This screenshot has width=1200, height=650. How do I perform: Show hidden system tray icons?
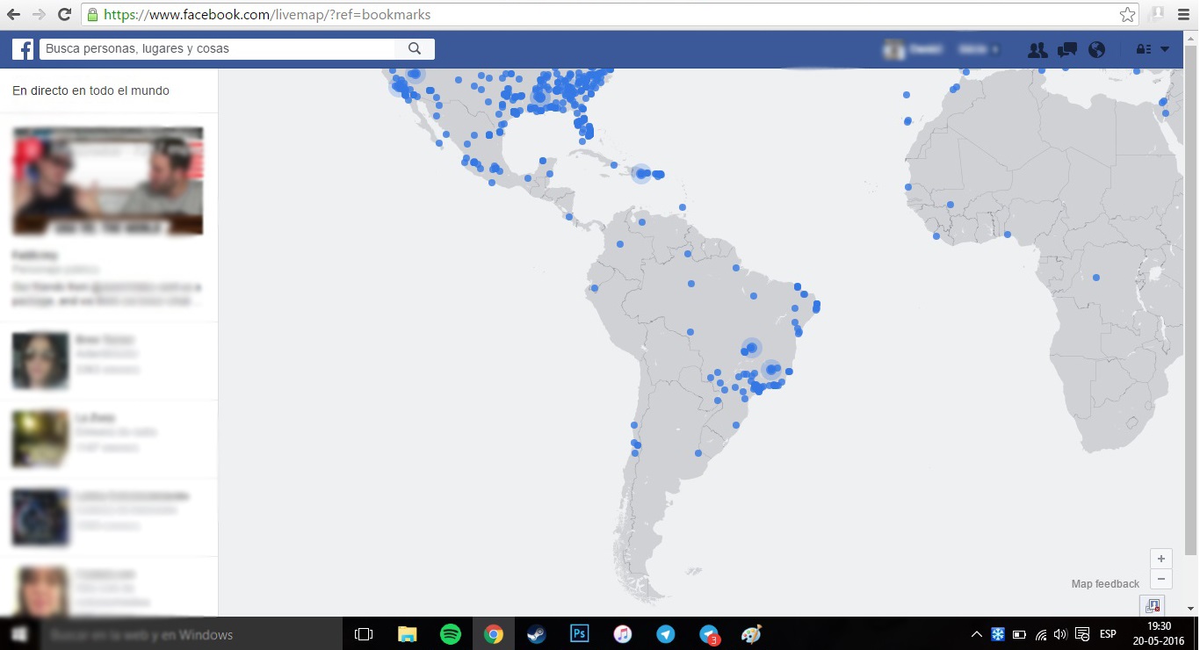[976, 634]
